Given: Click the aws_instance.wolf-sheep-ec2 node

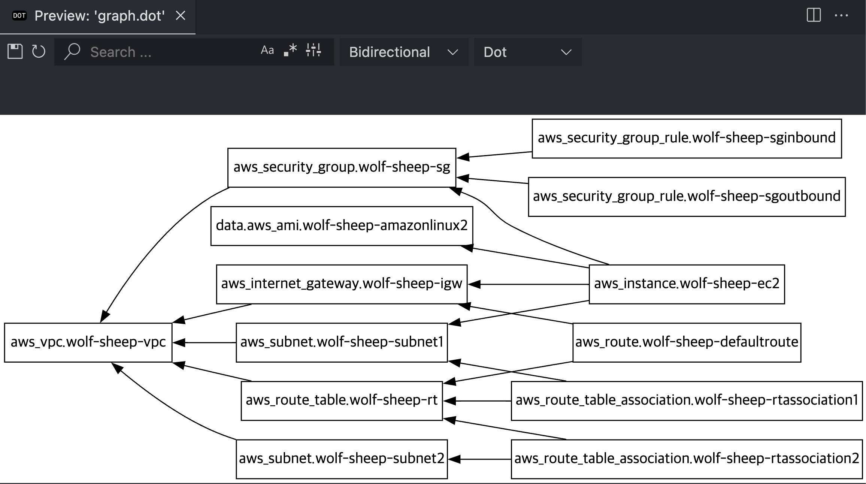Looking at the screenshot, I should [687, 284].
